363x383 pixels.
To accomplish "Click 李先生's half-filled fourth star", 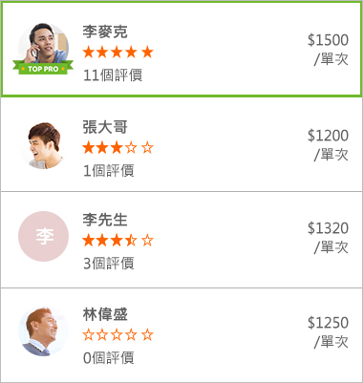I will click(x=131, y=241).
